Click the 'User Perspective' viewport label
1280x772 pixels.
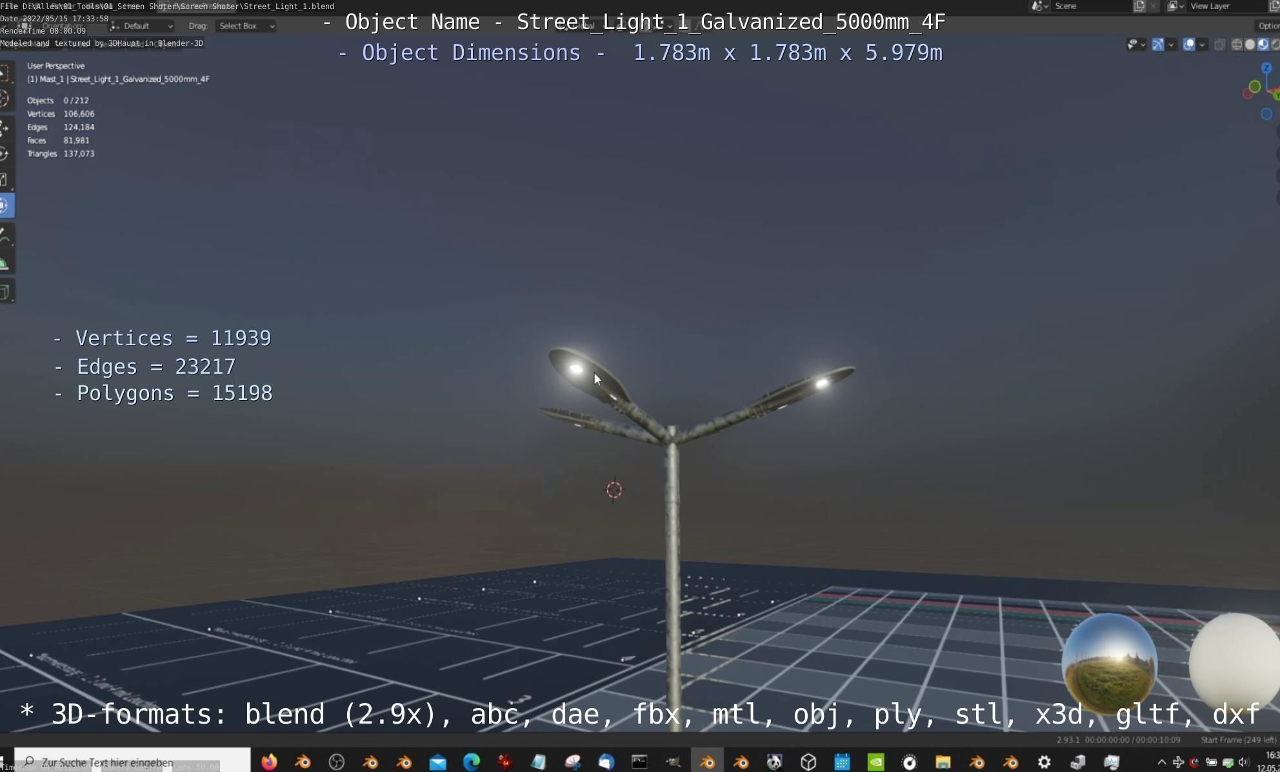(55, 66)
